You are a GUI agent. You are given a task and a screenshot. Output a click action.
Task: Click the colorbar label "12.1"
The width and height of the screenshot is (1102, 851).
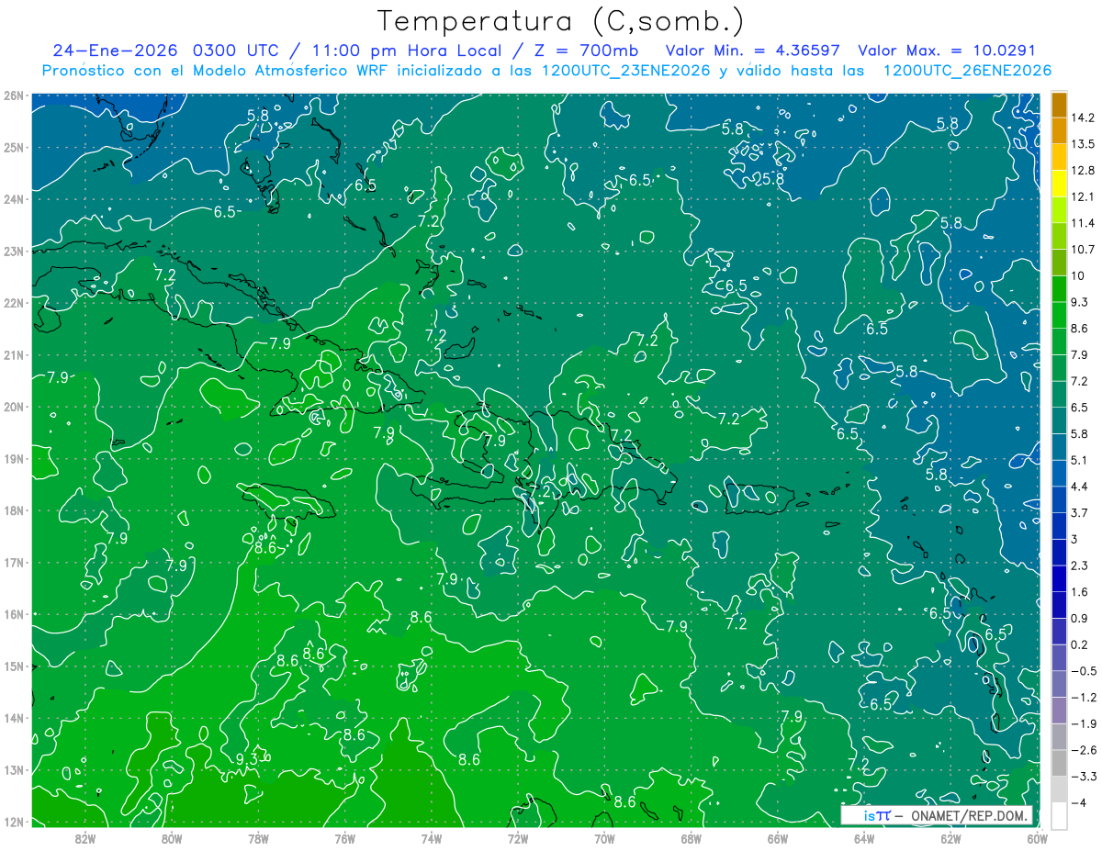tap(1082, 196)
